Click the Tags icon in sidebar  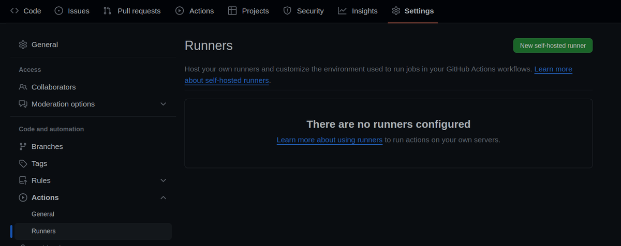(x=23, y=163)
